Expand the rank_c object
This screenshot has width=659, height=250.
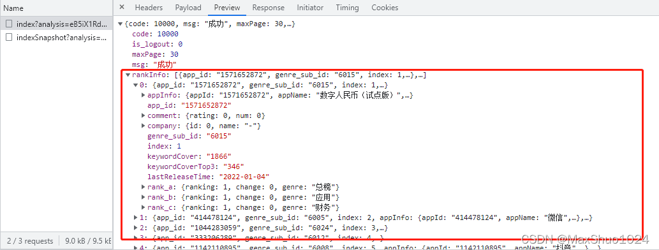(144, 207)
